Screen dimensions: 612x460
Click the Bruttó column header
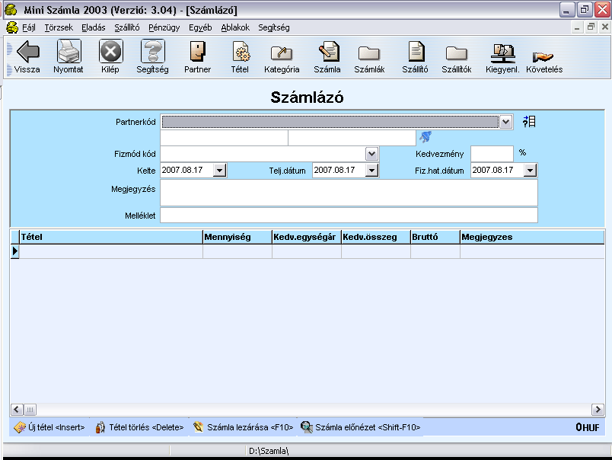pos(435,237)
